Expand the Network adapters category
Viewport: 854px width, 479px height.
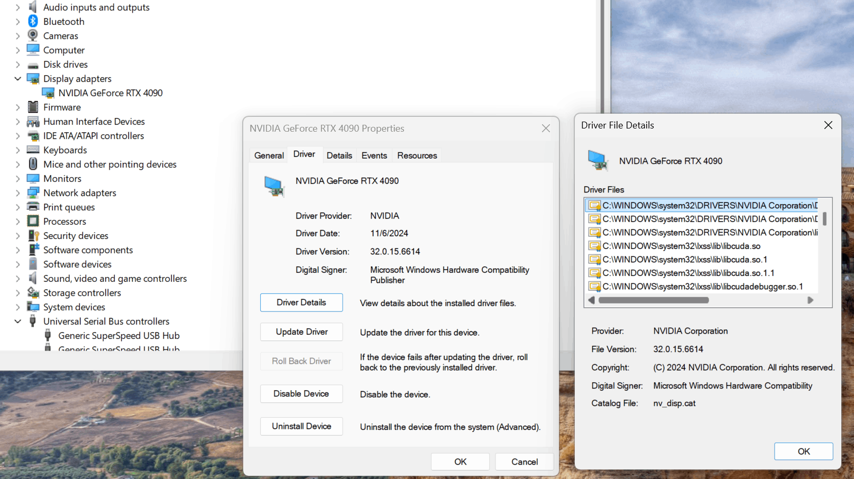point(17,193)
